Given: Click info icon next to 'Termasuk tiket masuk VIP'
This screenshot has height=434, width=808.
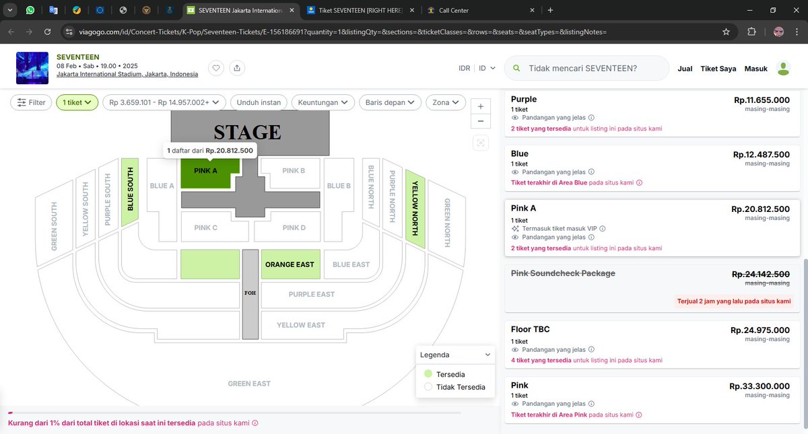Looking at the screenshot, I should pos(602,229).
